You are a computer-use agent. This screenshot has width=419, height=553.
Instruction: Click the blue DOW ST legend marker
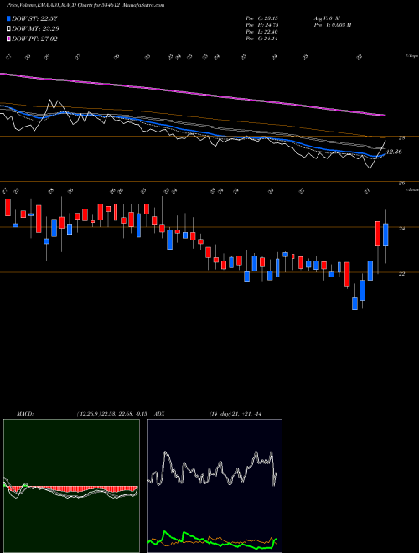click(x=8, y=18)
